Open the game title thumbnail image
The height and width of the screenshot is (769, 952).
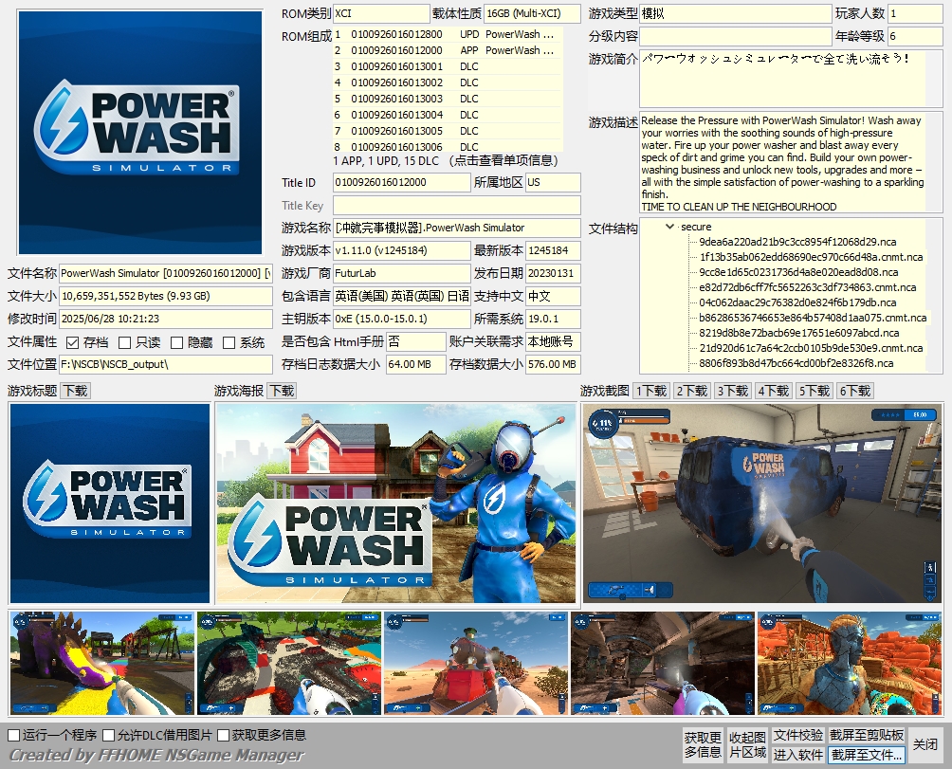[x=110, y=504]
